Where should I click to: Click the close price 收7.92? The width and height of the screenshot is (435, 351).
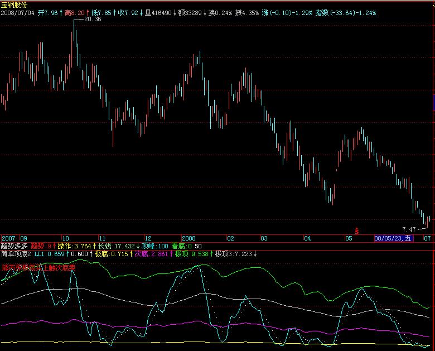point(128,13)
